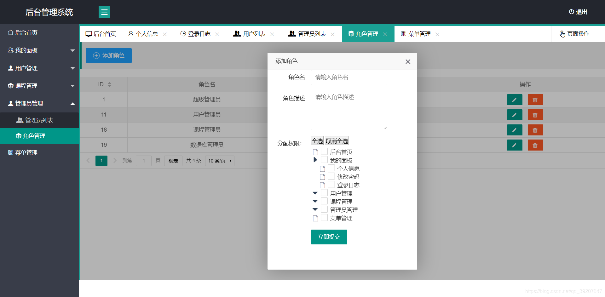The width and height of the screenshot is (605, 297).
Task: Click the 确定 pagination confirm button
Action: 173,161
